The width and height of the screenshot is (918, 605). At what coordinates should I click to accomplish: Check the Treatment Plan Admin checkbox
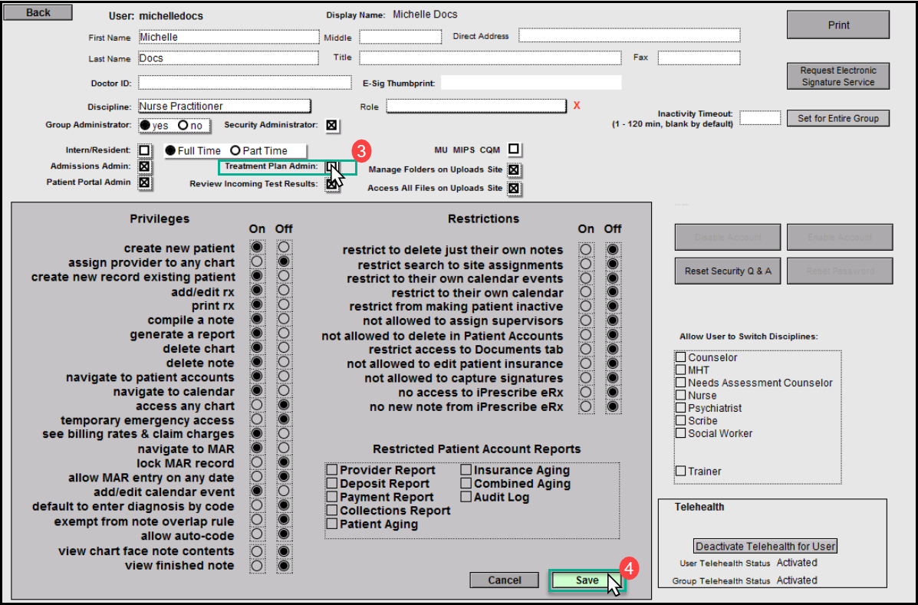pyautogui.click(x=331, y=166)
